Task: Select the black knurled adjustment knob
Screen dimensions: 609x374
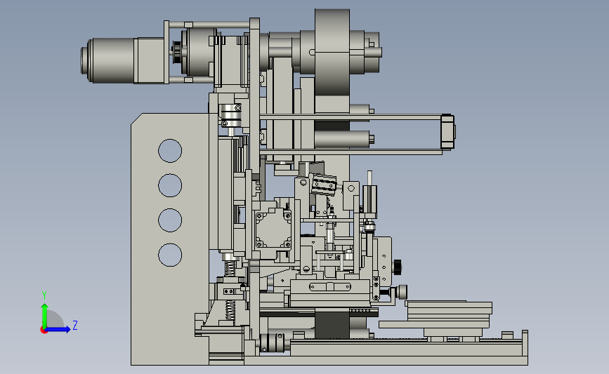Action: coord(398,267)
